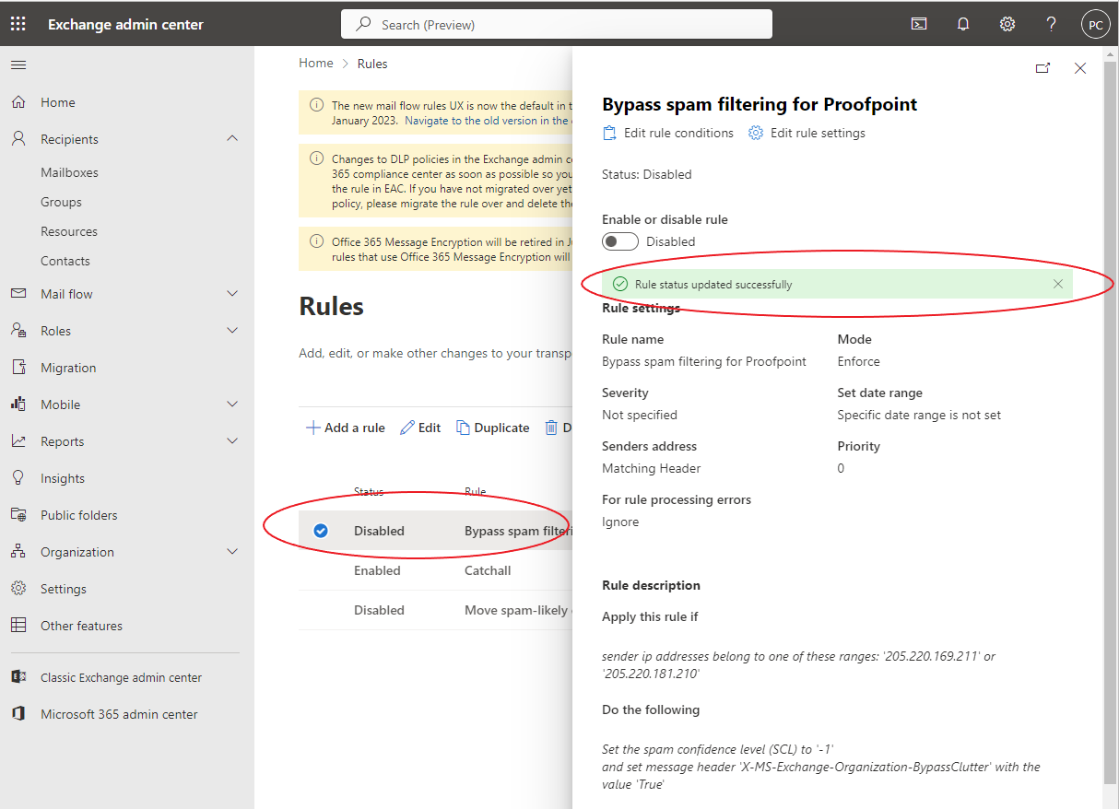Deselect the Bypass spam filtering rule checkbox
Screen dimensions: 1119x809
tap(320, 531)
